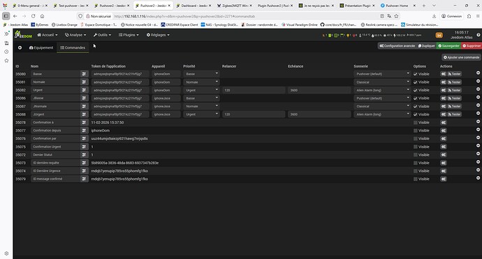Bookmark this page with the star icon
This screenshot has width=482, height=259.
396,16
